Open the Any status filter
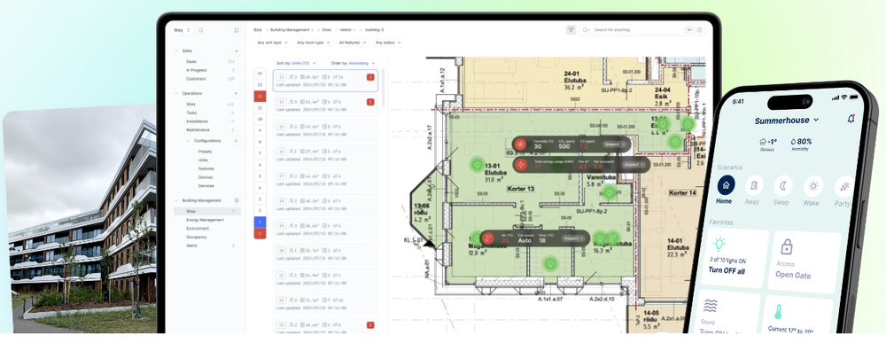The height and width of the screenshot is (343, 886). [x=388, y=43]
